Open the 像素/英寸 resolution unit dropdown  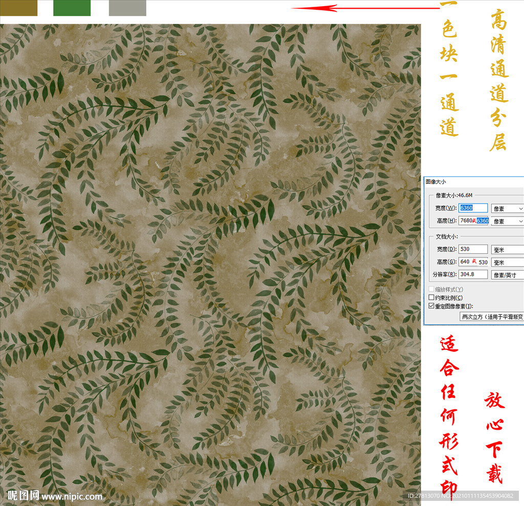click(507, 275)
